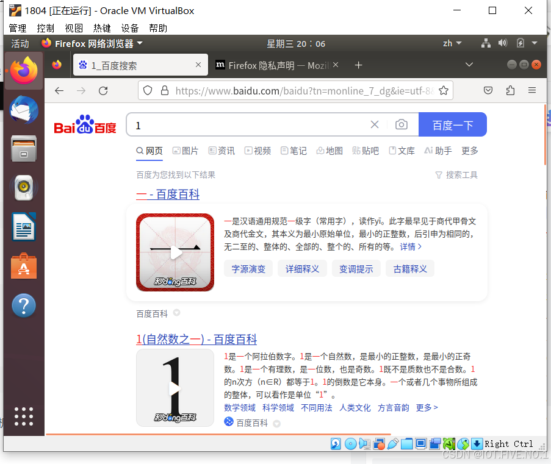This screenshot has height=464, width=551.
Task: Open the Firefox hamburger menu
Action: [532, 91]
